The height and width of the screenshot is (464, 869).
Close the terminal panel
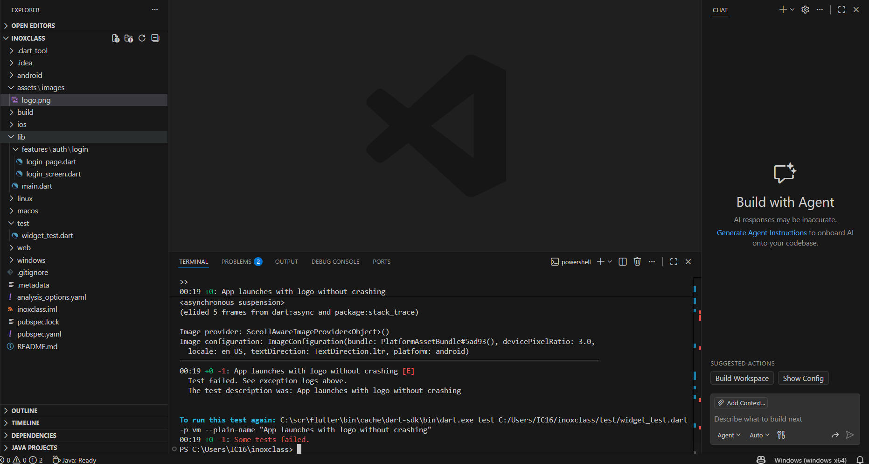[x=688, y=261]
